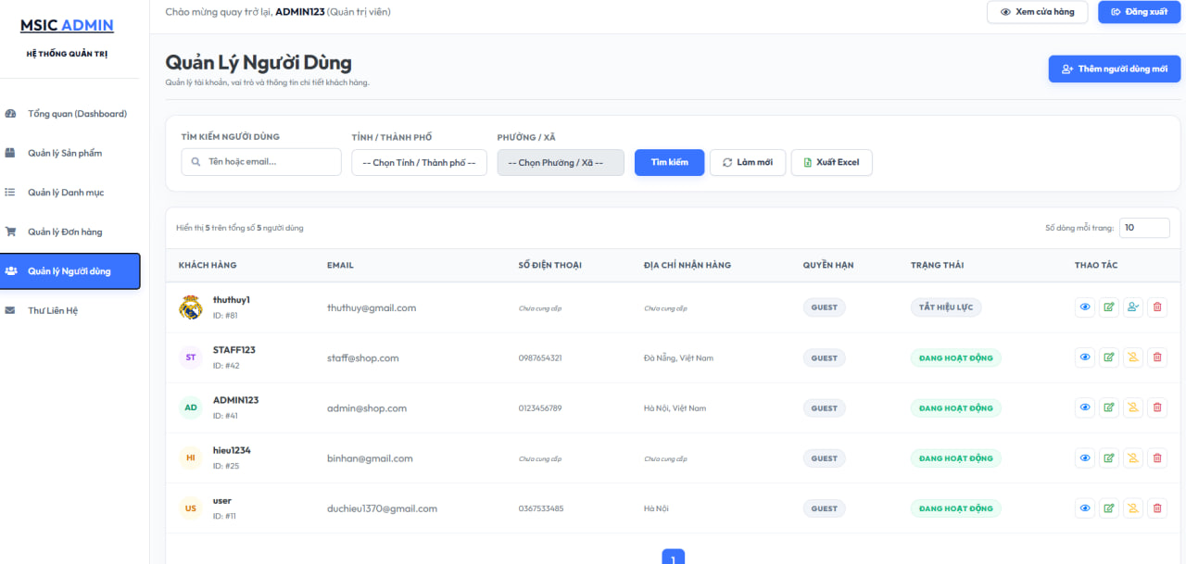Open Tỉnh / Thành phố dropdown
Viewport: 1186px width, 564px height.
(419, 162)
